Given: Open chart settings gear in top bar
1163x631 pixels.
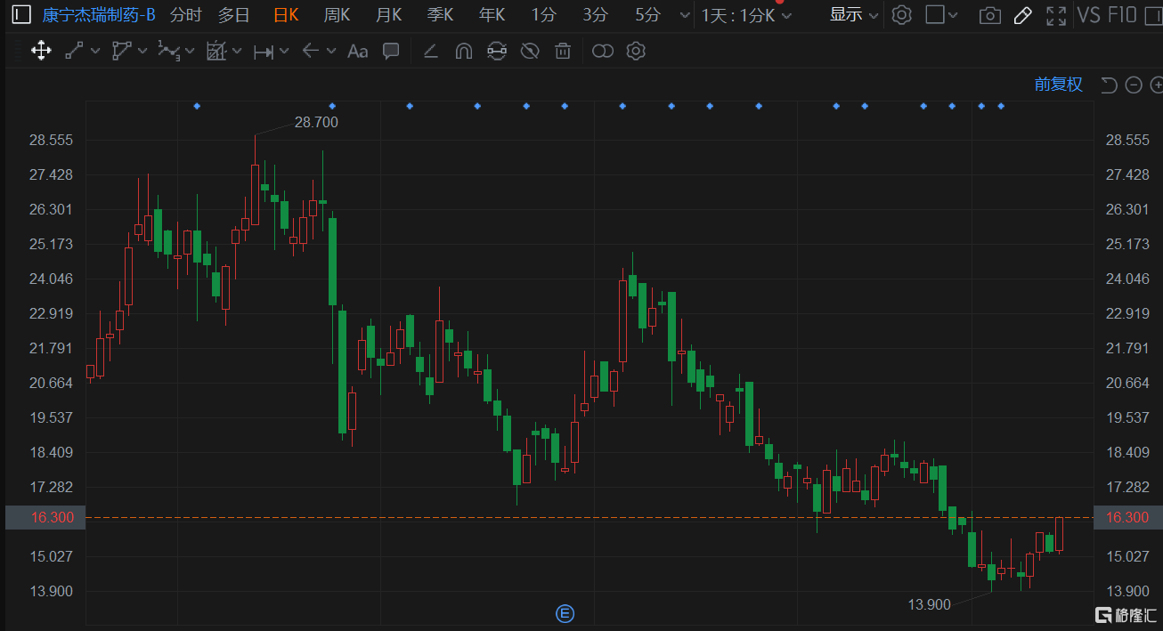Looking at the screenshot, I should pyautogui.click(x=902, y=15).
